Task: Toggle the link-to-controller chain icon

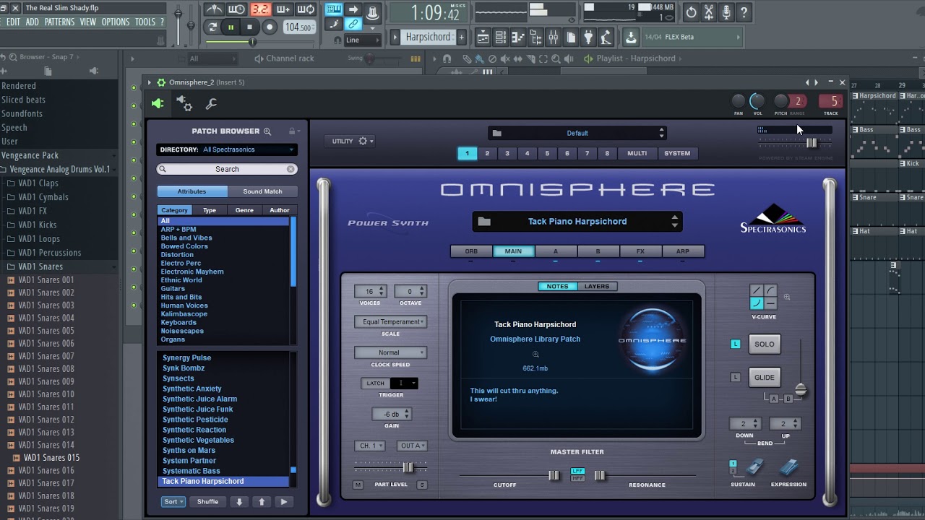Action: pyautogui.click(x=353, y=25)
